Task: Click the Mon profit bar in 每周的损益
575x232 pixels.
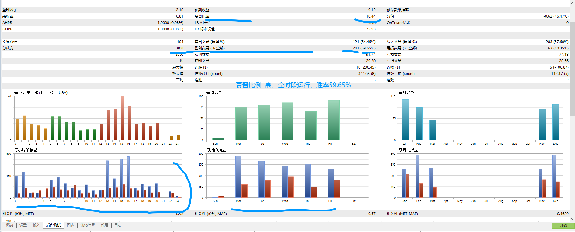Action: pos(238,177)
